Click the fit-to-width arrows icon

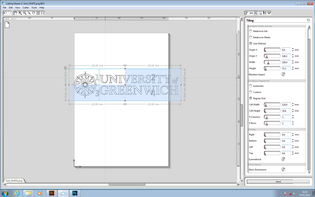point(43,13)
